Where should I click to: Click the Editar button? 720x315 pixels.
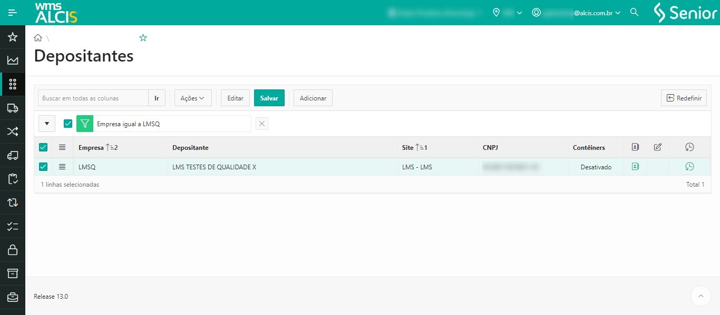(x=235, y=98)
